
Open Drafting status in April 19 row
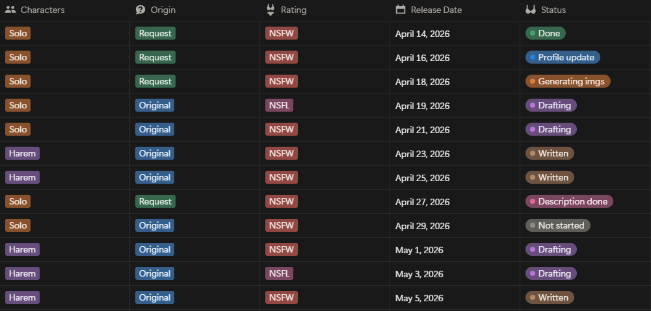click(x=551, y=105)
